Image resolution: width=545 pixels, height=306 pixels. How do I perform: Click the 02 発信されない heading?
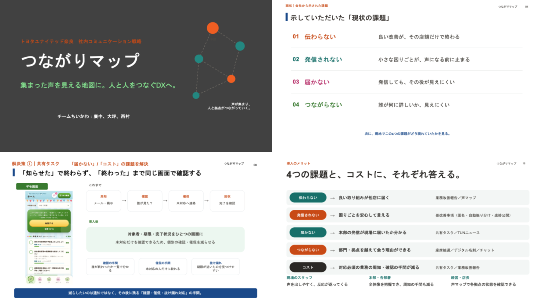(x=317, y=59)
